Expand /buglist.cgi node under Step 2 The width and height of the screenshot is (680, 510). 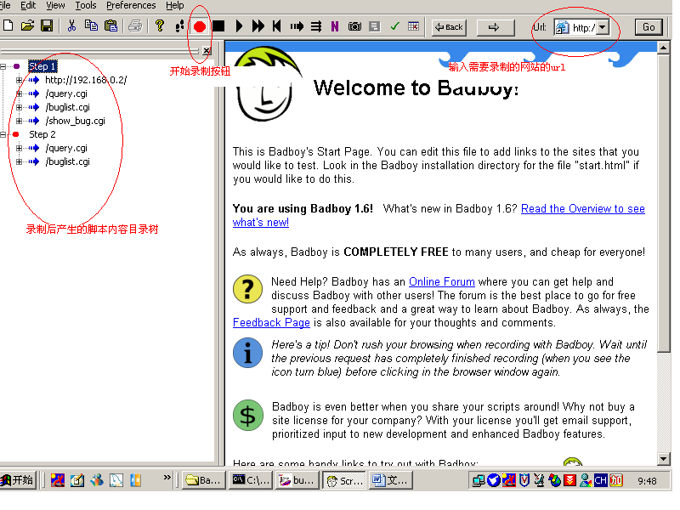click(19, 161)
